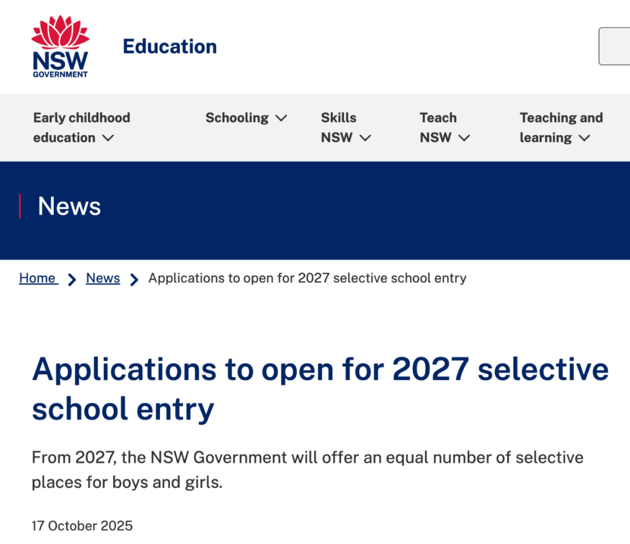Viewport: 630px width, 544px height.
Task: Follow the News breadcrumb link
Action: (103, 278)
